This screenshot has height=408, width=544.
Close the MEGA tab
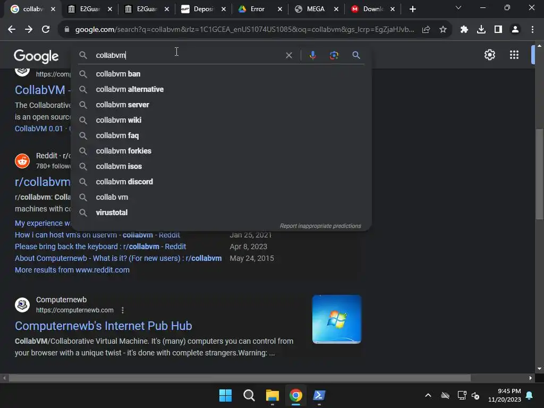pyautogui.click(x=336, y=10)
